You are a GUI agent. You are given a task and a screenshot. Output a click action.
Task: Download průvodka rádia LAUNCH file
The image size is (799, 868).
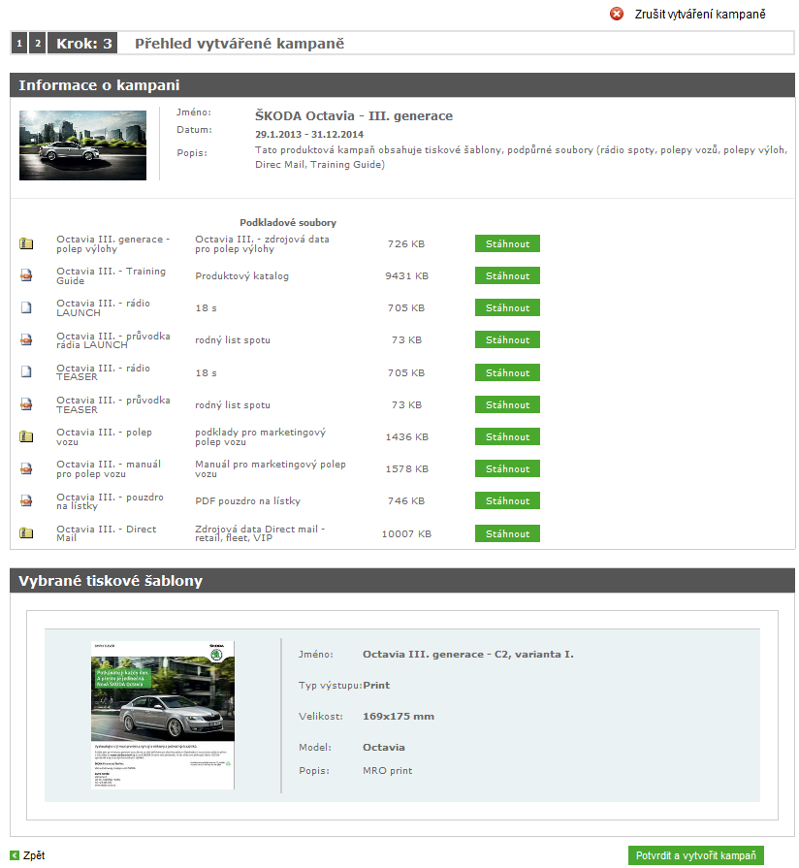[x=507, y=339]
